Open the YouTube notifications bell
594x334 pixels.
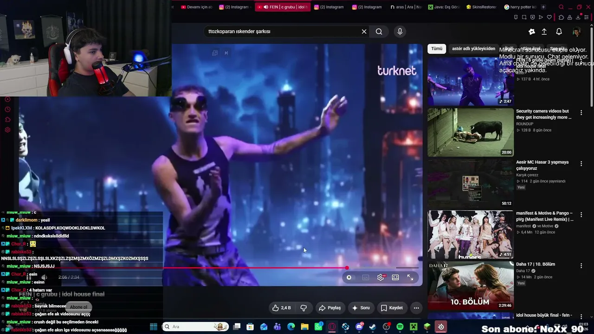(x=559, y=32)
